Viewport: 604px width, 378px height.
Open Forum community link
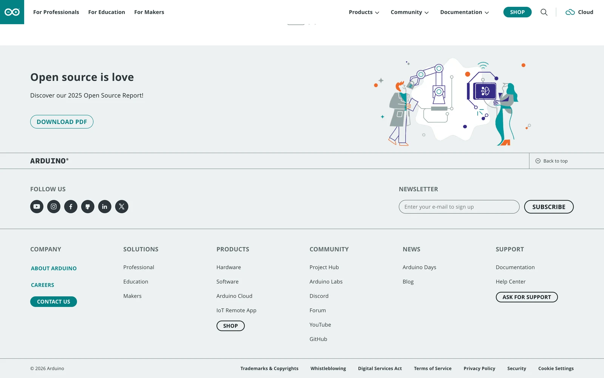point(318,310)
